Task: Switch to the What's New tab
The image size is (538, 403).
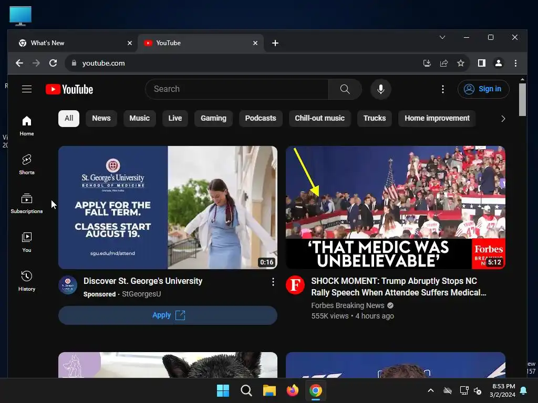Action: pos(73,43)
